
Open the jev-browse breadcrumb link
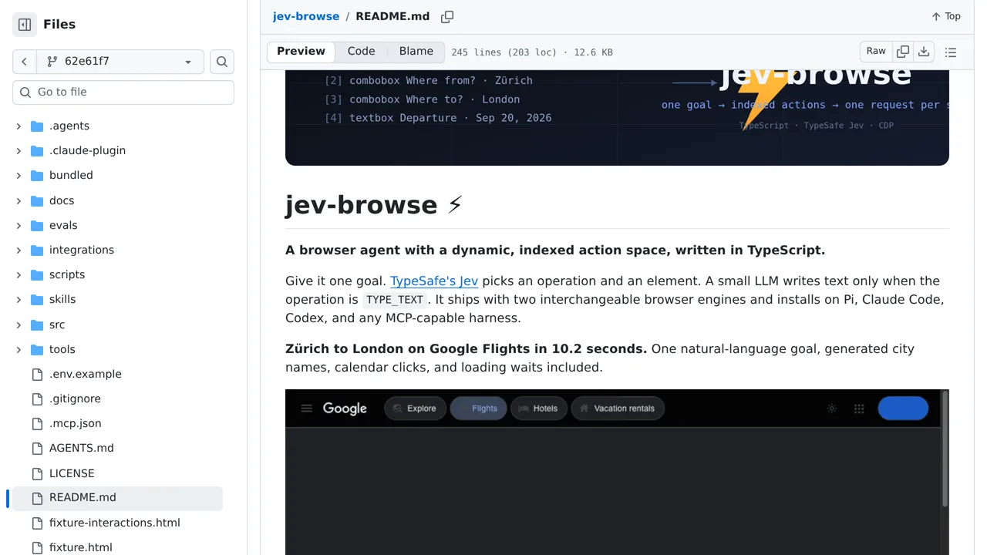pos(306,16)
